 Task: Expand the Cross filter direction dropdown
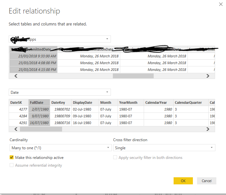pyautogui.click(x=164, y=148)
